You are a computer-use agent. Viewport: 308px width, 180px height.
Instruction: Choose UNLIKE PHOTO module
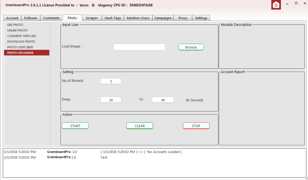tap(27, 31)
